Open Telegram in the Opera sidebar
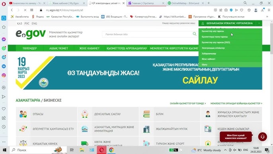Viewport: 273px width, 154px height. [4, 57]
